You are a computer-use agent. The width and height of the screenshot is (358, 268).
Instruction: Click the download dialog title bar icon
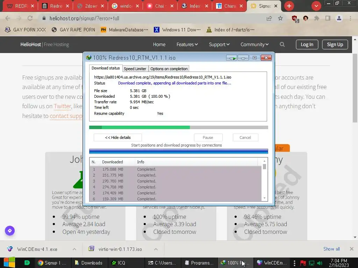tap(88, 58)
